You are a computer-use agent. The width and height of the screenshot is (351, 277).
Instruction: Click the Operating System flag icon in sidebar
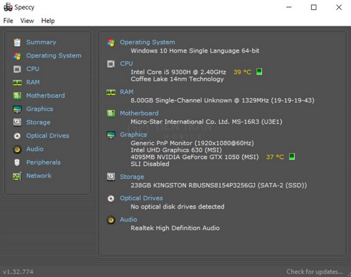point(17,56)
